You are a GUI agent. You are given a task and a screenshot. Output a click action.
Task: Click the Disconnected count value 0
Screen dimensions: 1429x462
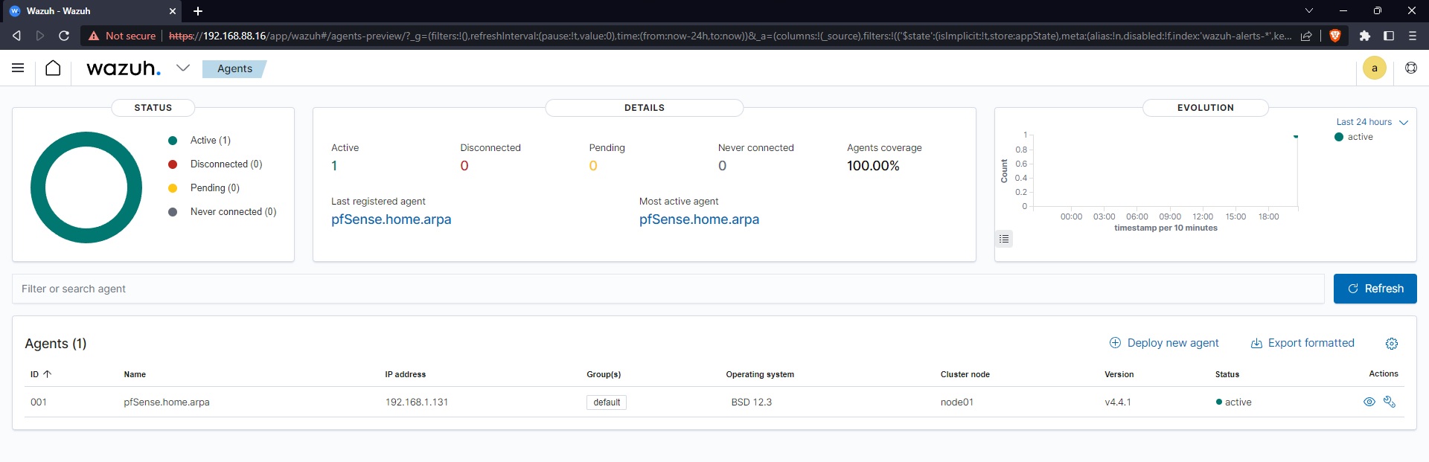click(x=464, y=166)
